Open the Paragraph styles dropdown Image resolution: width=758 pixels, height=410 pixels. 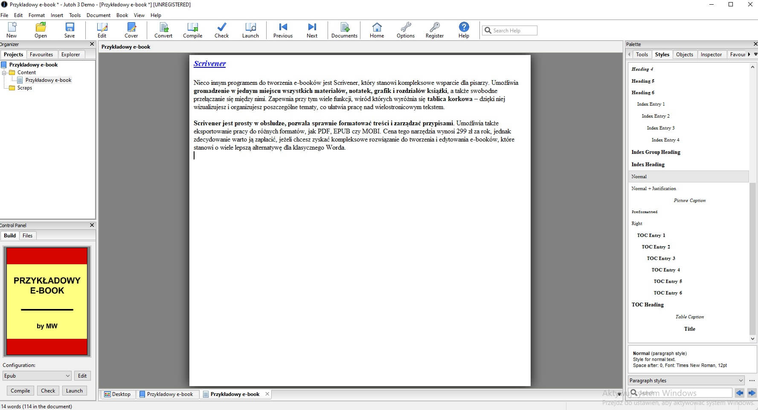(686, 381)
